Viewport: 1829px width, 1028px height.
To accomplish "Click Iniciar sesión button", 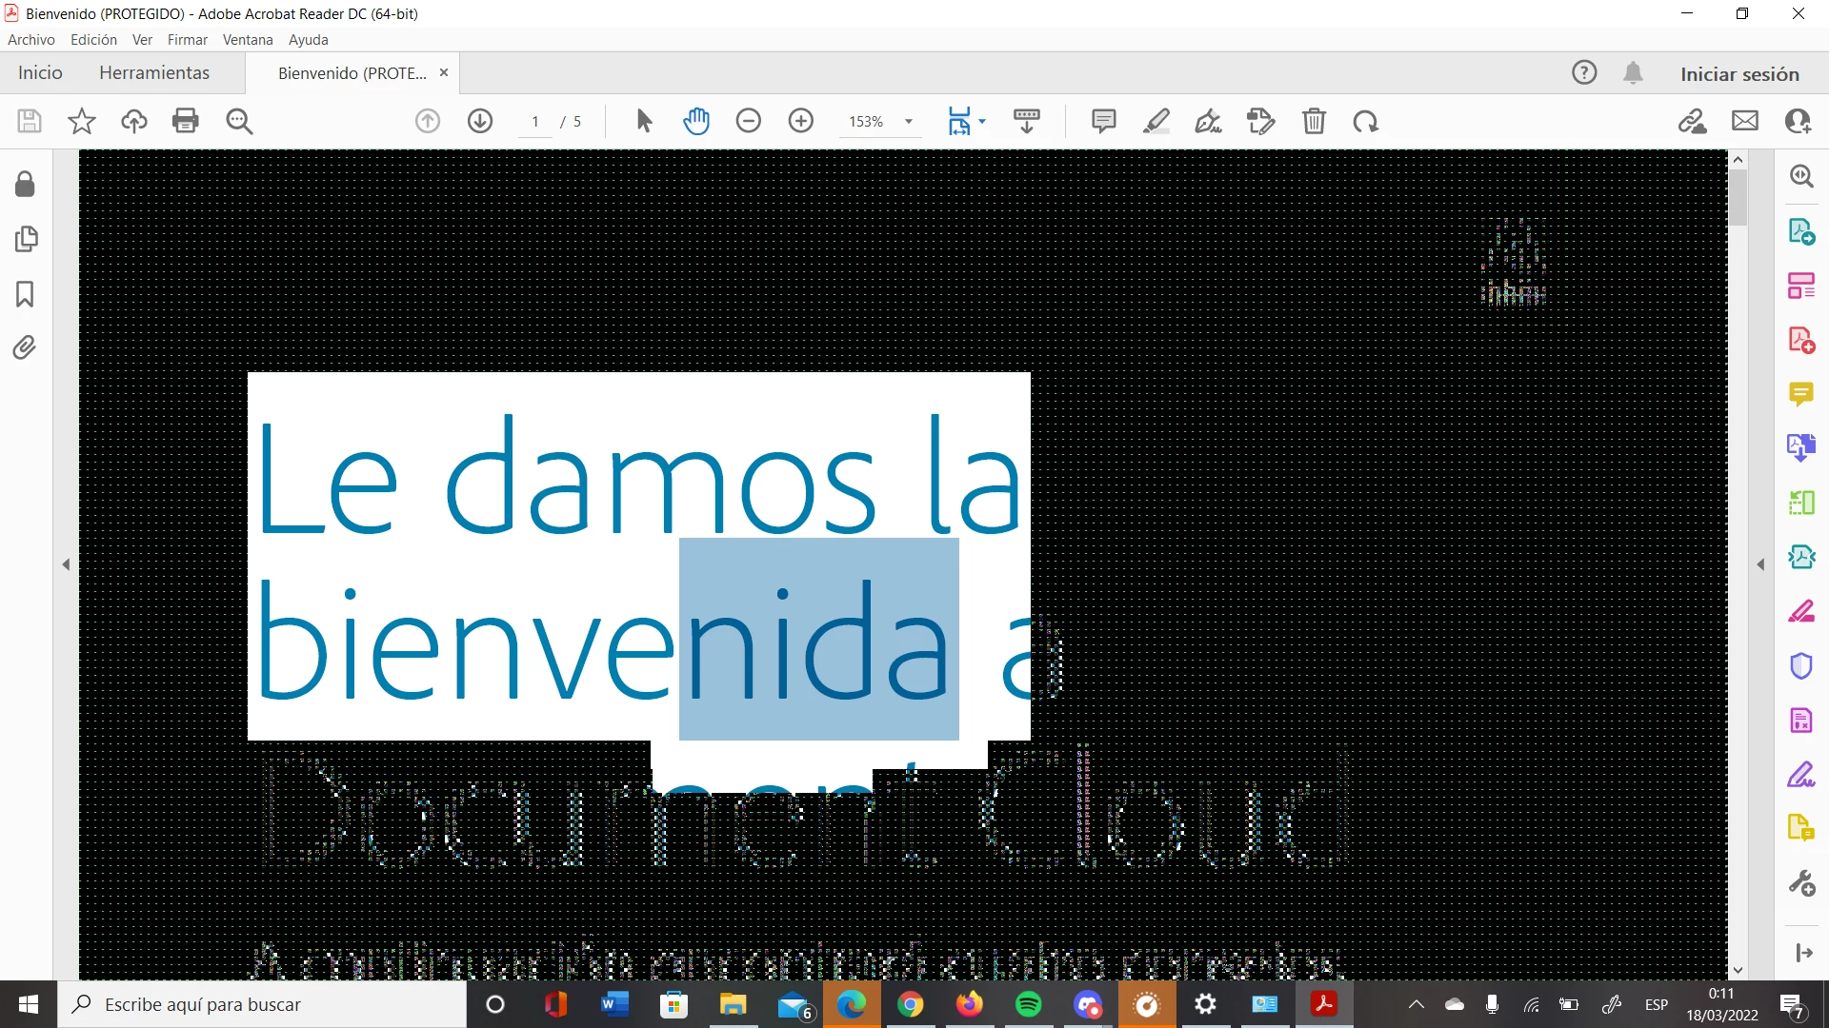I will coord(1739,74).
